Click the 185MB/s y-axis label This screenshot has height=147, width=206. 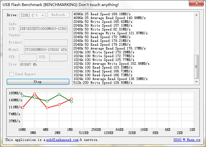pos(15,93)
